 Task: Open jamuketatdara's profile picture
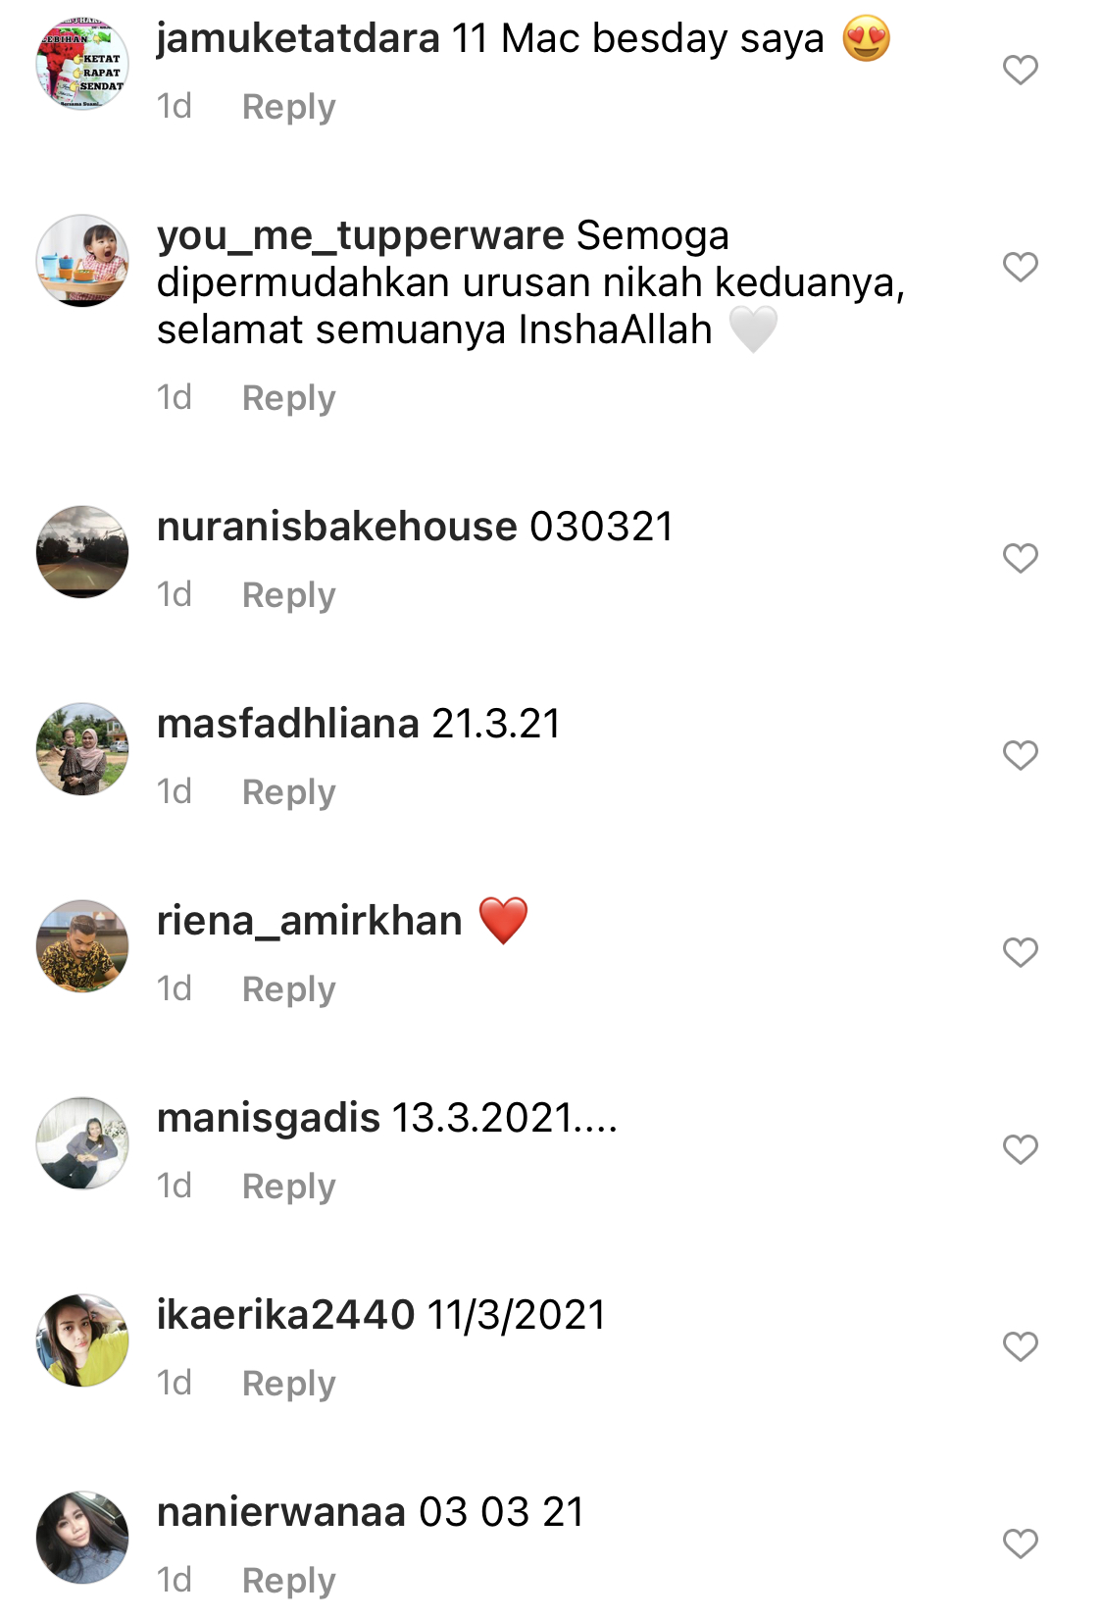tap(82, 64)
